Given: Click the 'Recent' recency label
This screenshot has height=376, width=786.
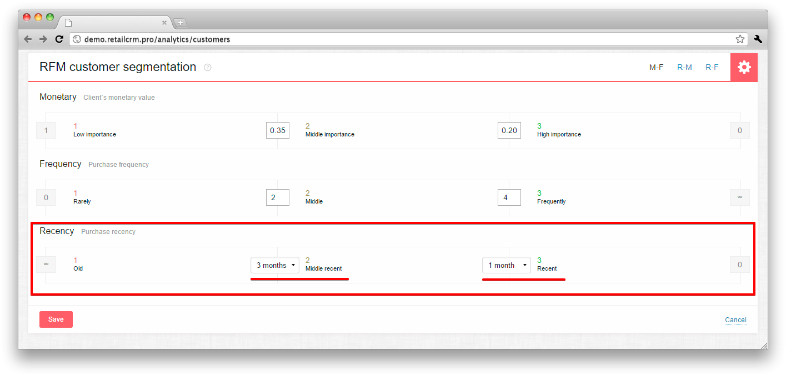Looking at the screenshot, I should click(547, 268).
